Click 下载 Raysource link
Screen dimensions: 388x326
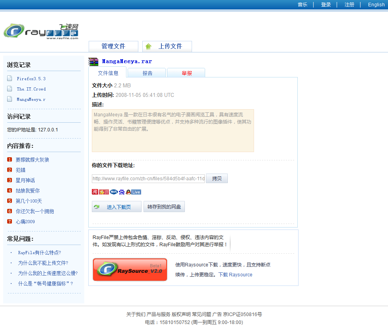pos(235,275)
